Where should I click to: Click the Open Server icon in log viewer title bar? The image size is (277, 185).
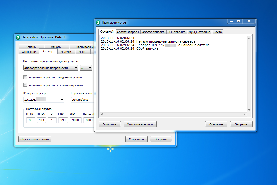pyautogui.click(x=98, y=22)
